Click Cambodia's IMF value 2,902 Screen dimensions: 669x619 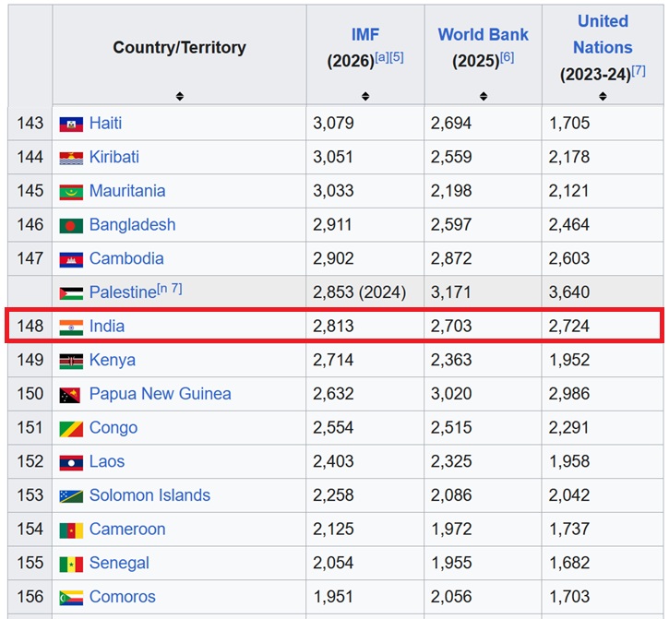(x=333, y=258)
